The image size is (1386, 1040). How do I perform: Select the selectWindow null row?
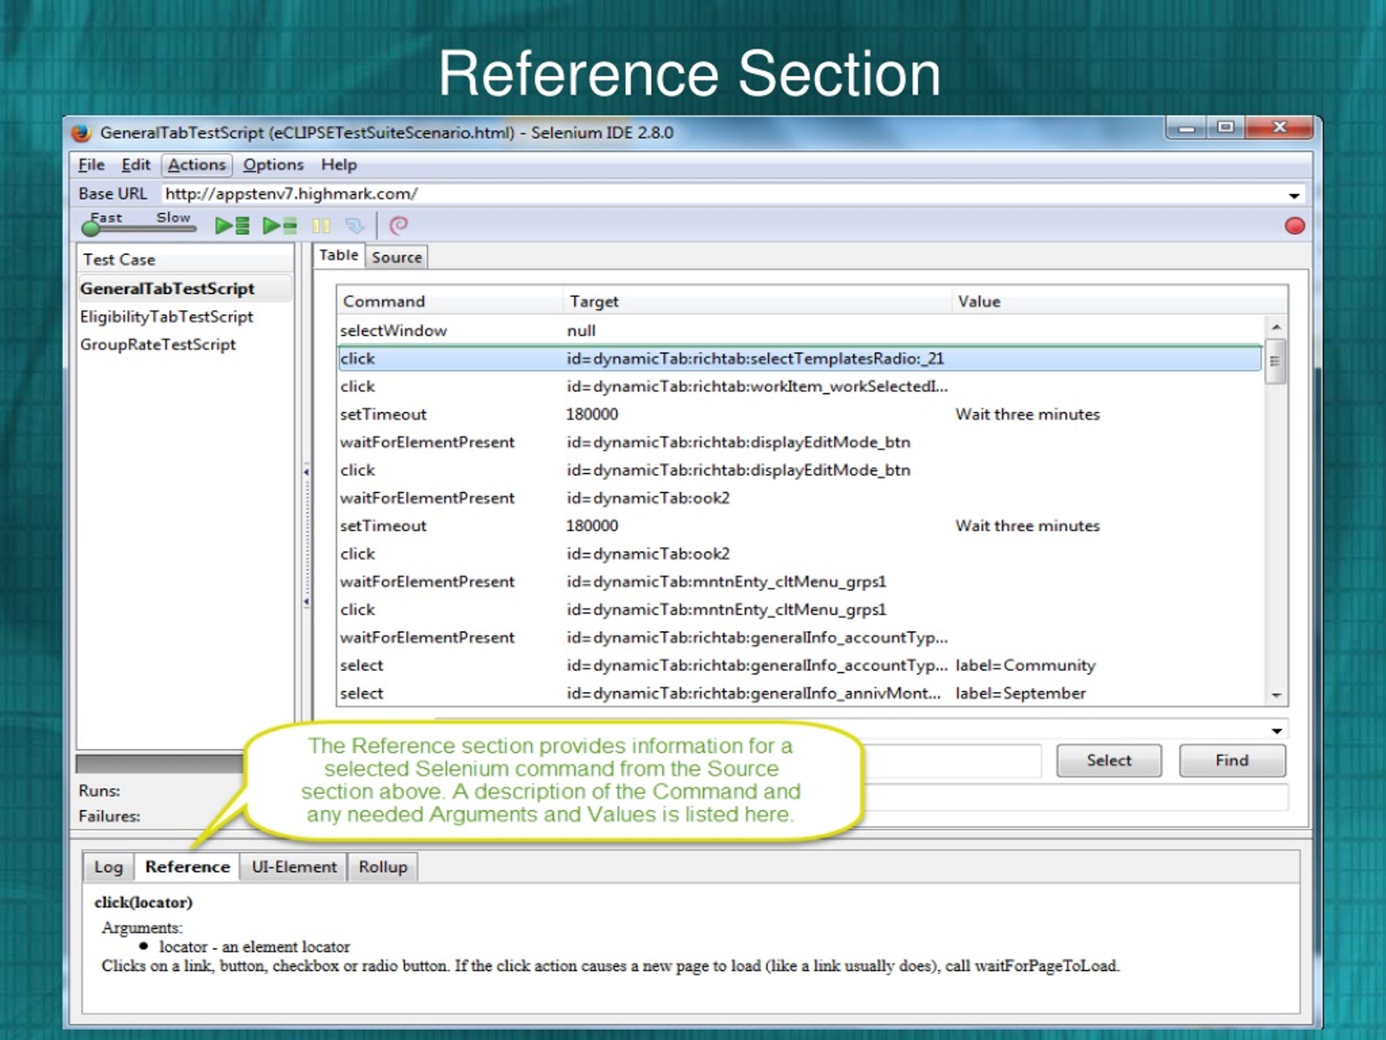click(800, 330)
